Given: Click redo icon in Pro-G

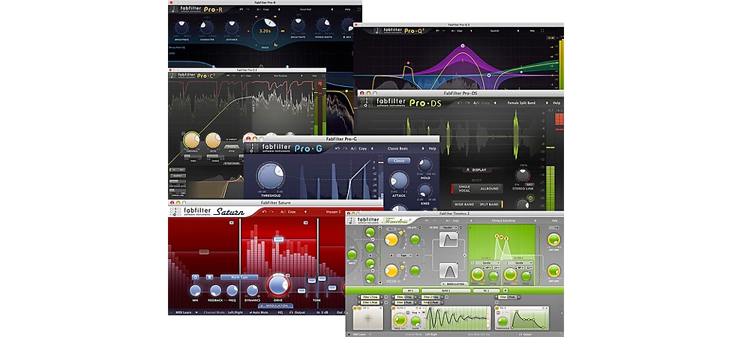Looking at the screenshot, I should (344, 148).
